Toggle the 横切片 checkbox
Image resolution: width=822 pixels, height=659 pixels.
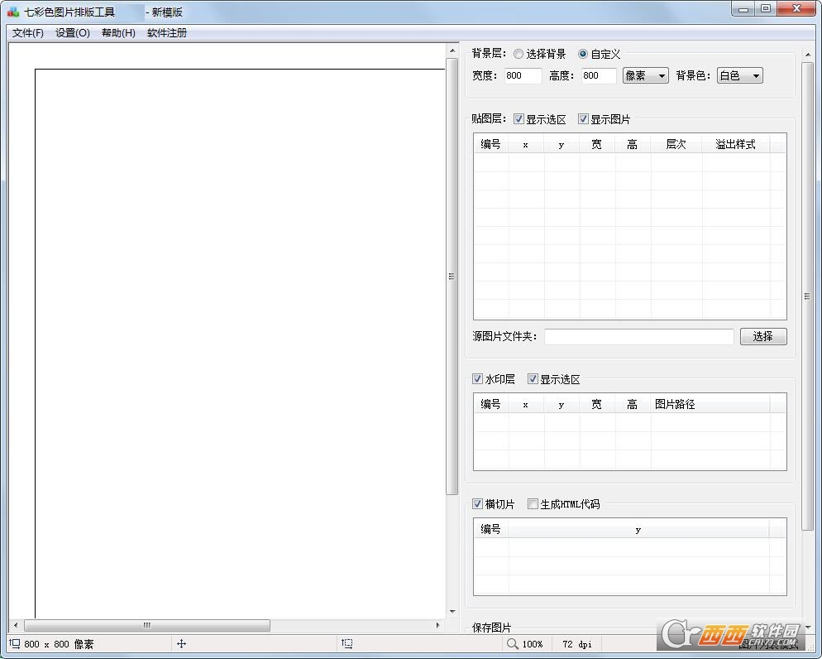click(477, 504)
